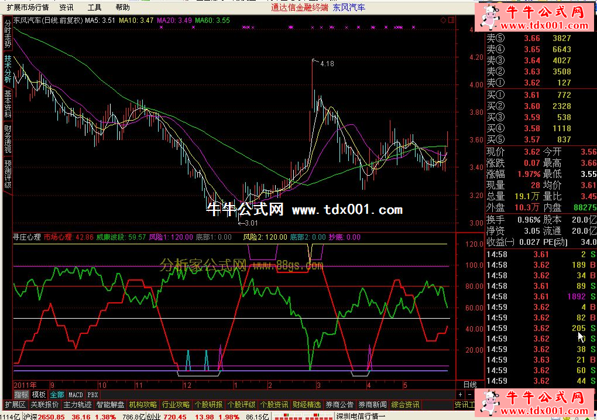Click the 抄底: 0.00 label

tap(345, 237)
